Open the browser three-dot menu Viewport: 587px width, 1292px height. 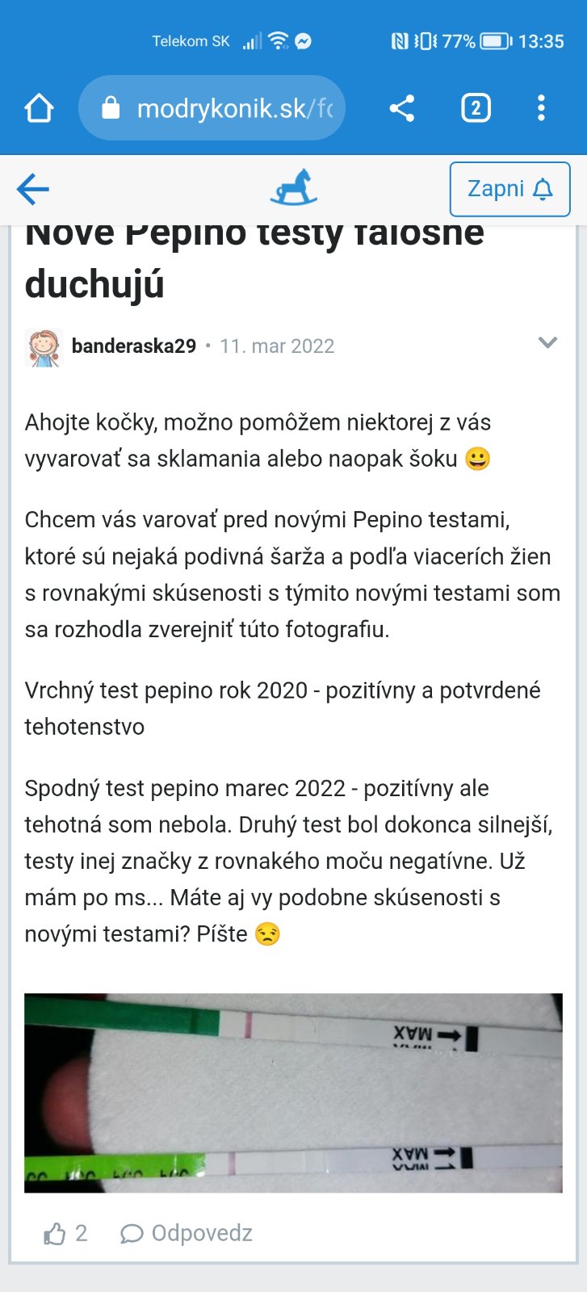click(541, 108)
